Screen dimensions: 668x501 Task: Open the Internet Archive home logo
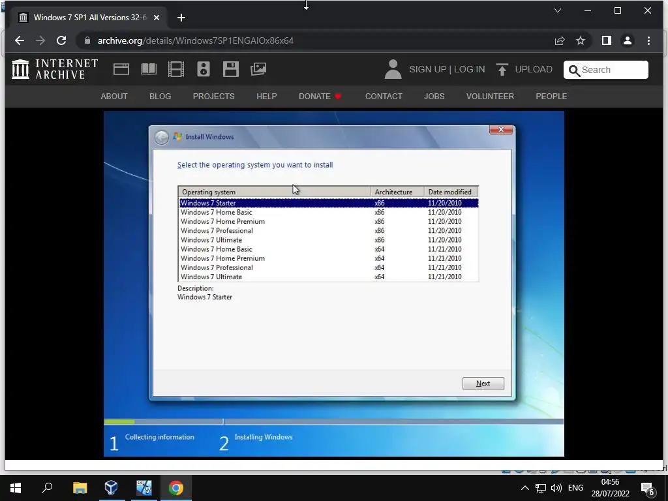tap(55, 69)
